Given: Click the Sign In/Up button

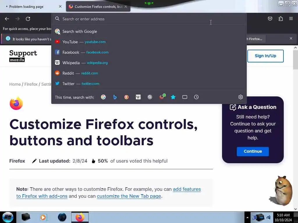Looking at the screenshot, I should 265,56.
